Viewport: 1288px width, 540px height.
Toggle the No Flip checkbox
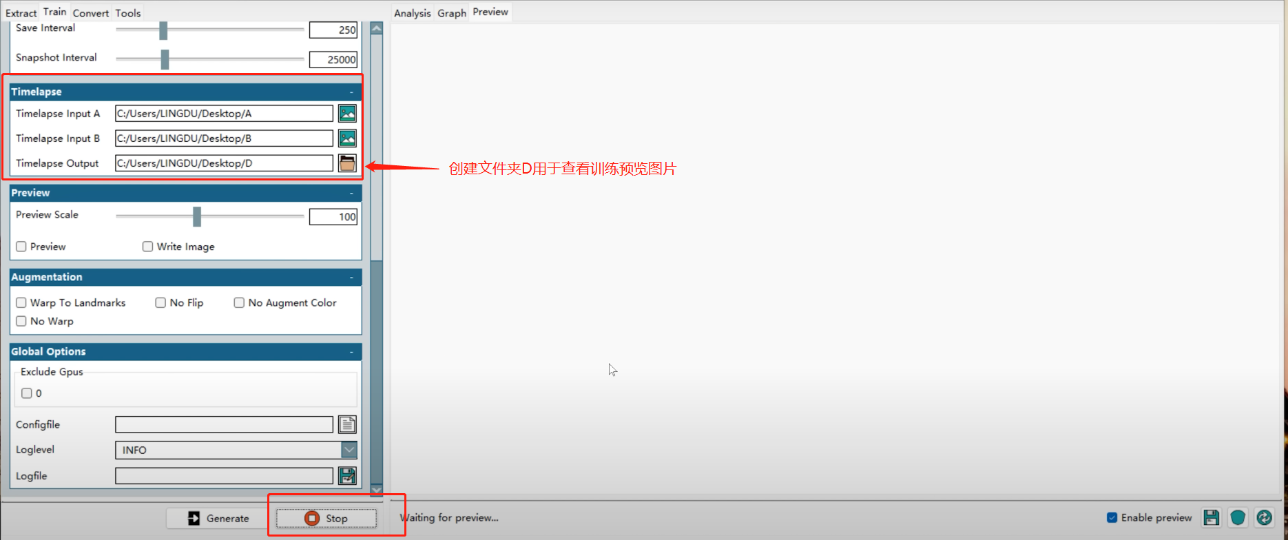coord(160,302)
